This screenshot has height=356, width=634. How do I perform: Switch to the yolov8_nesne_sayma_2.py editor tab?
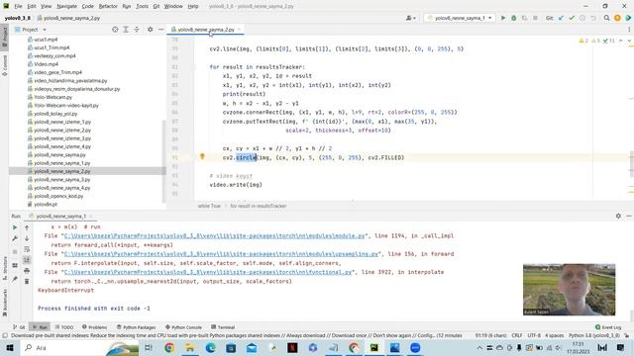(x=206, y=30)
